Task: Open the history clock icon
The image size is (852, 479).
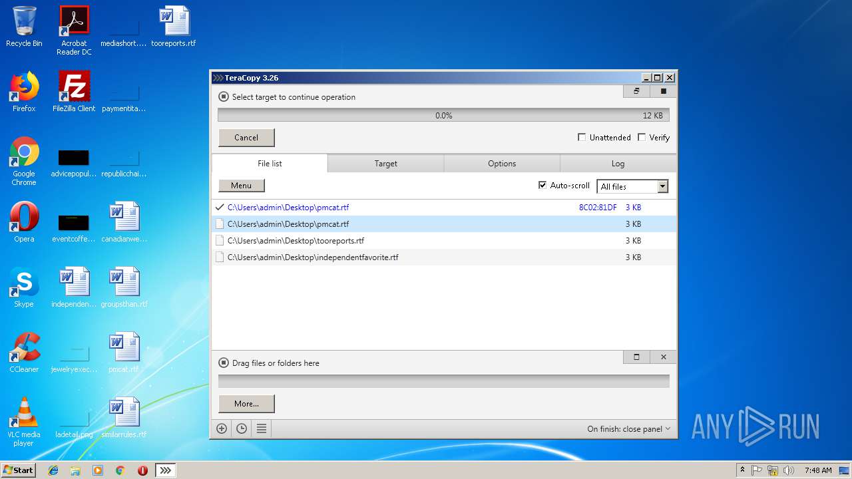Action: [242, 429]
